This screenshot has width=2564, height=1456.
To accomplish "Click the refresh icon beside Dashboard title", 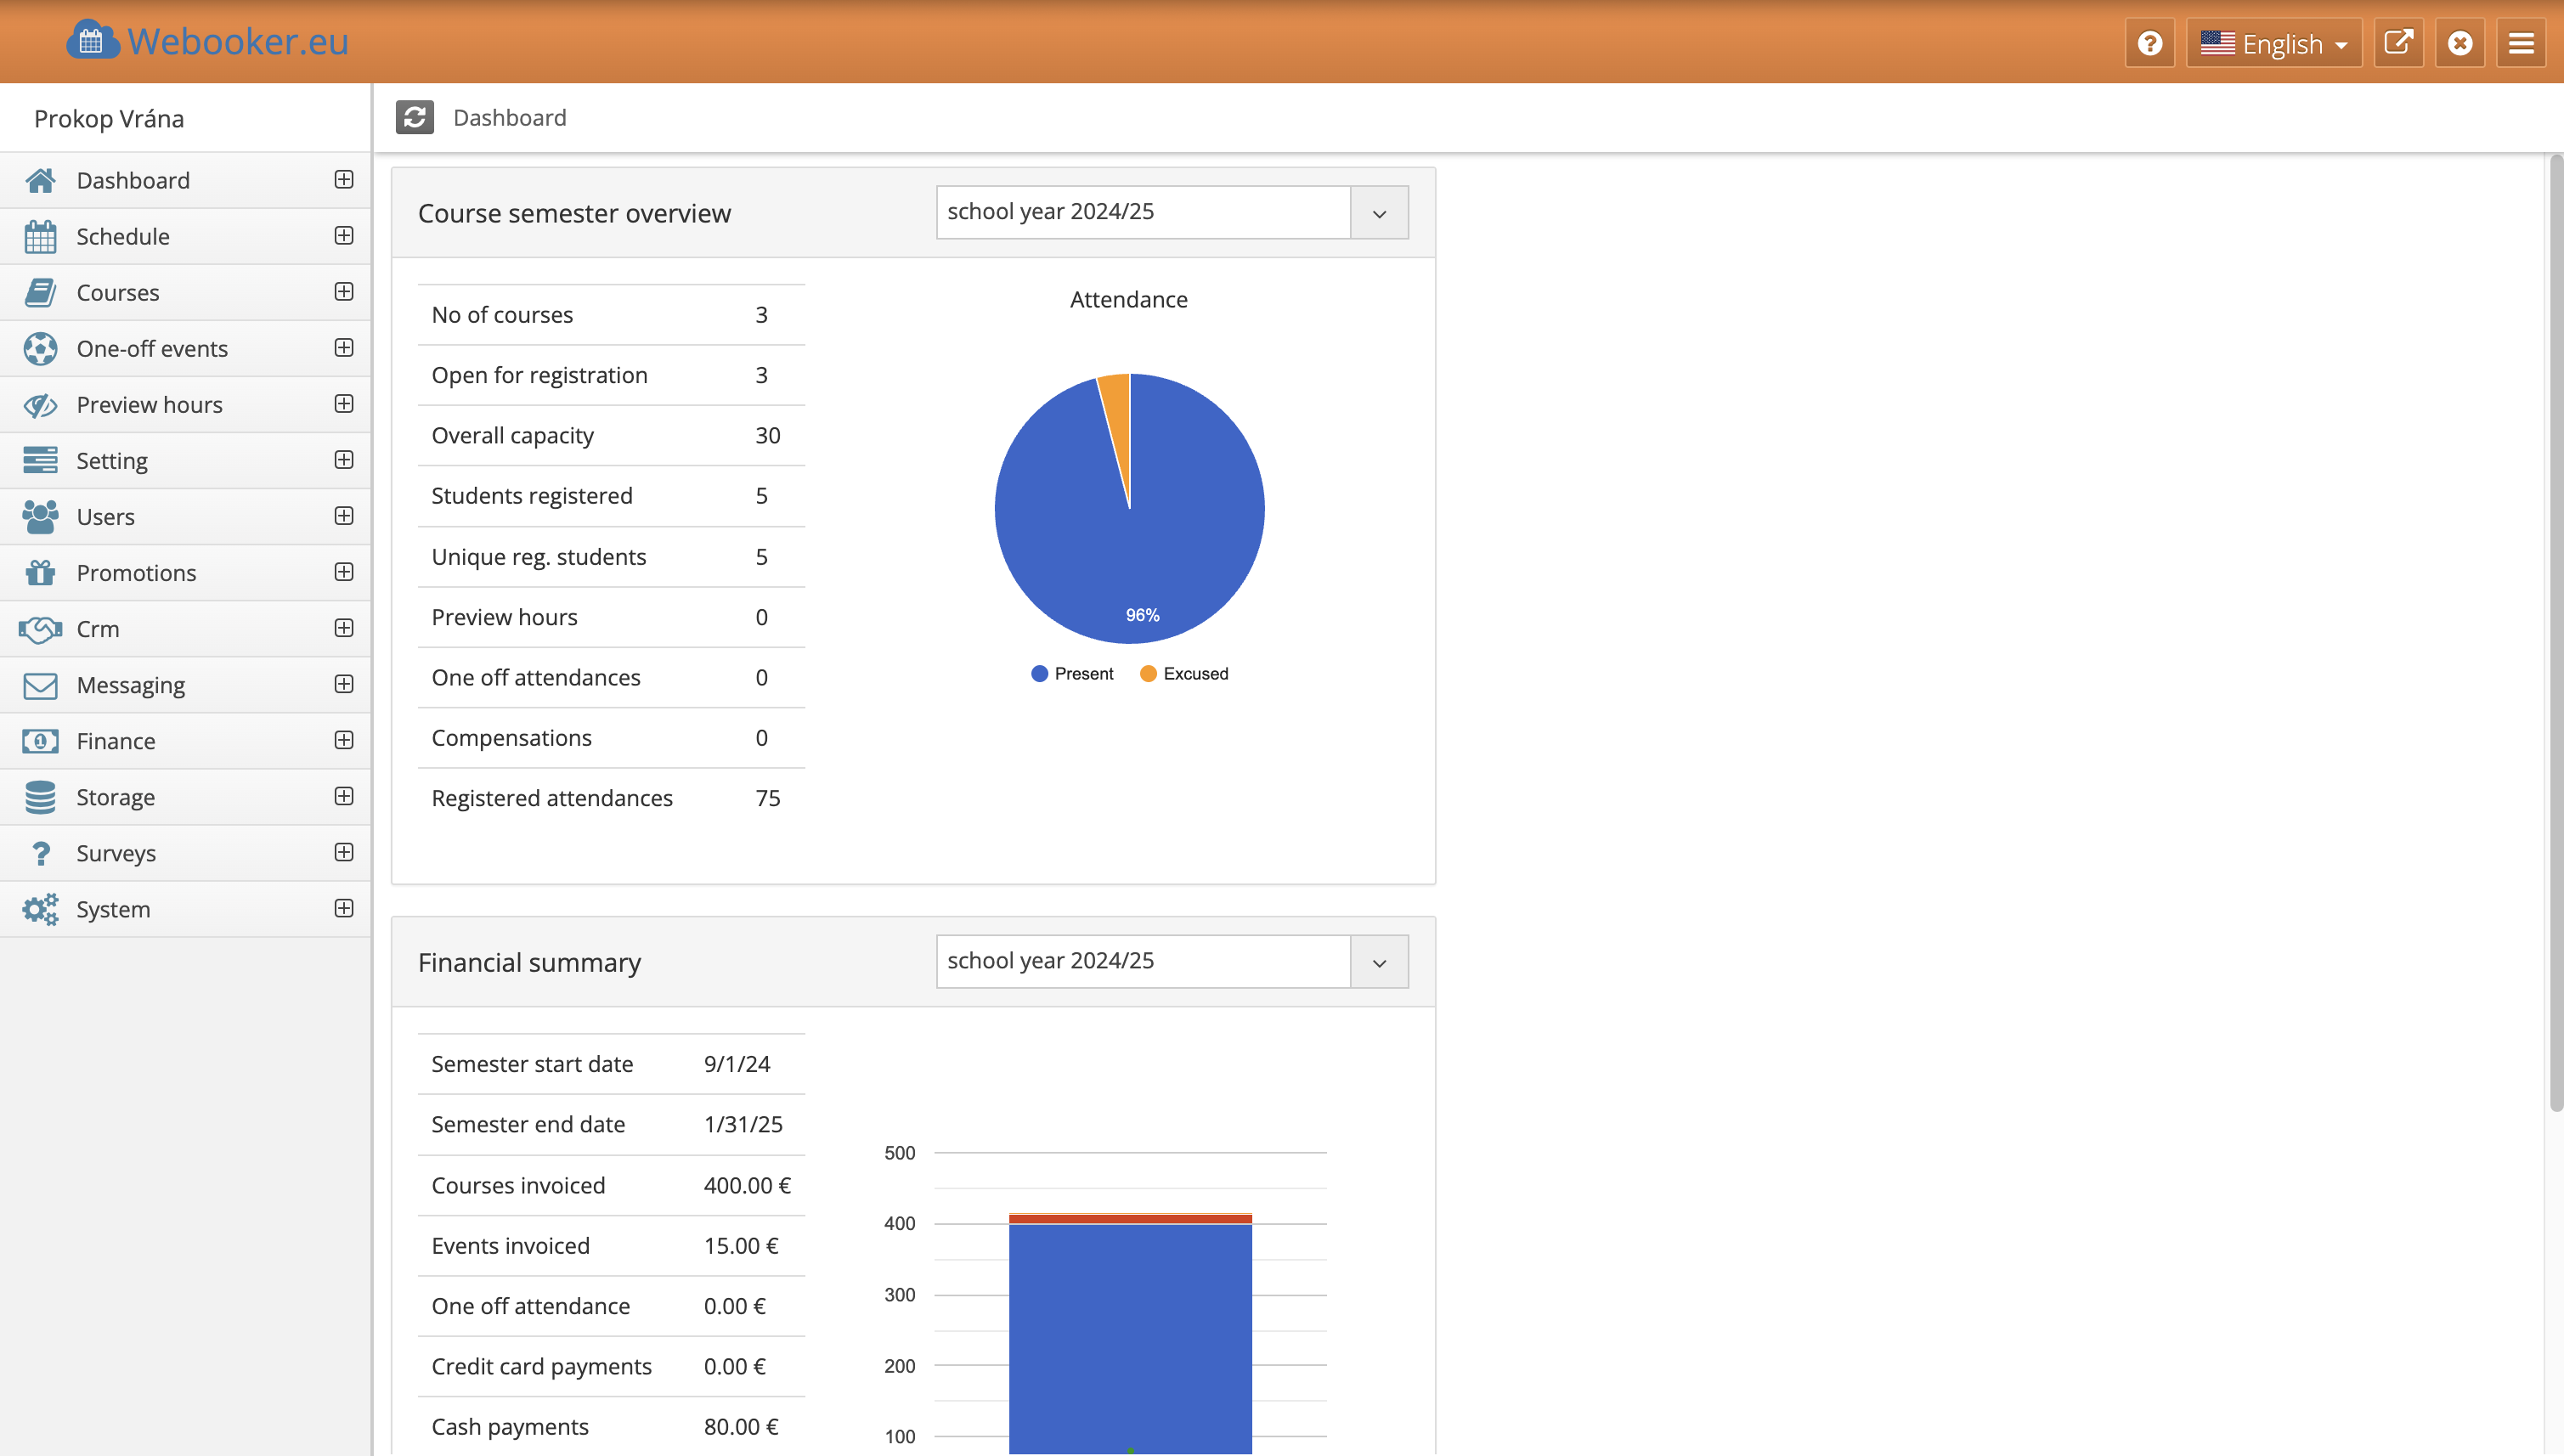I will (x=414, y=117).
